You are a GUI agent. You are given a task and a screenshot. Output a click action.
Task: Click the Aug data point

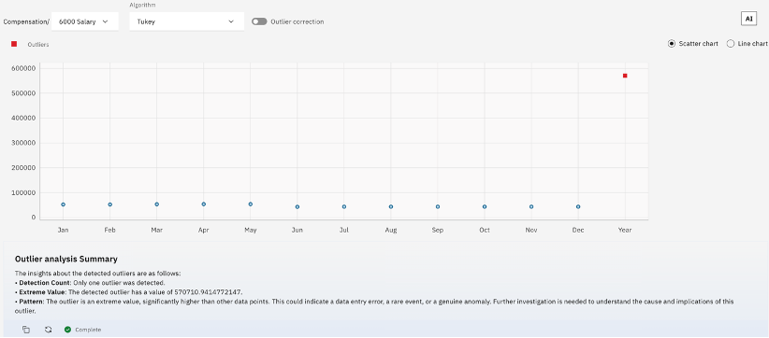coord(391,207)
